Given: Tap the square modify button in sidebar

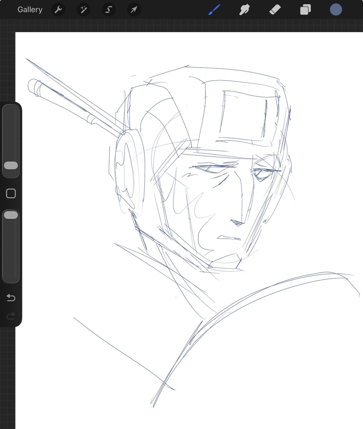Looking at the screenshot, I should tap(11, 194).
